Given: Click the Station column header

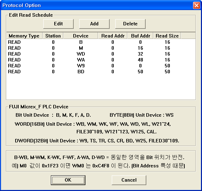Looking at the screenshot, I should pos(53,36).
